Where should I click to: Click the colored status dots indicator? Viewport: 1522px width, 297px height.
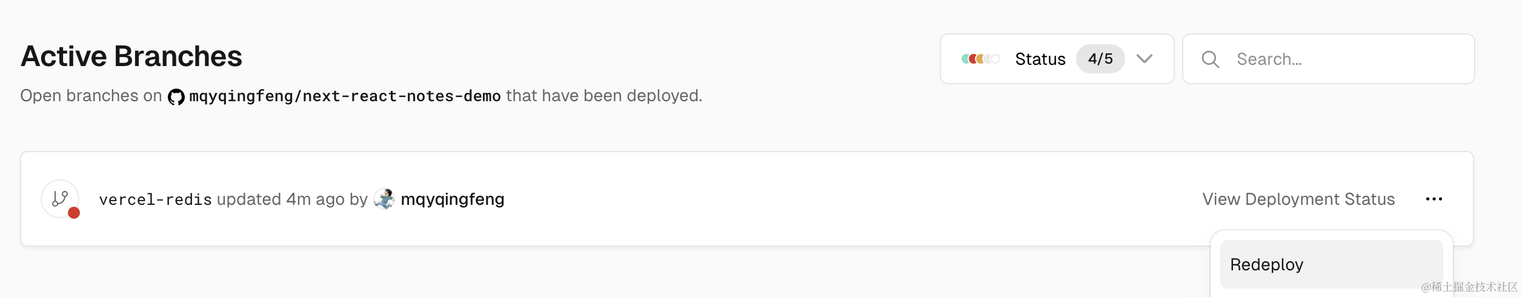[x=980, y=59]
